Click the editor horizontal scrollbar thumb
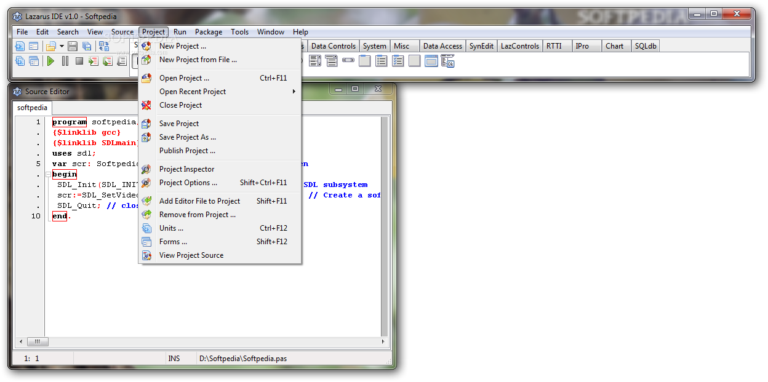768x382 pixels. point(37,342)
